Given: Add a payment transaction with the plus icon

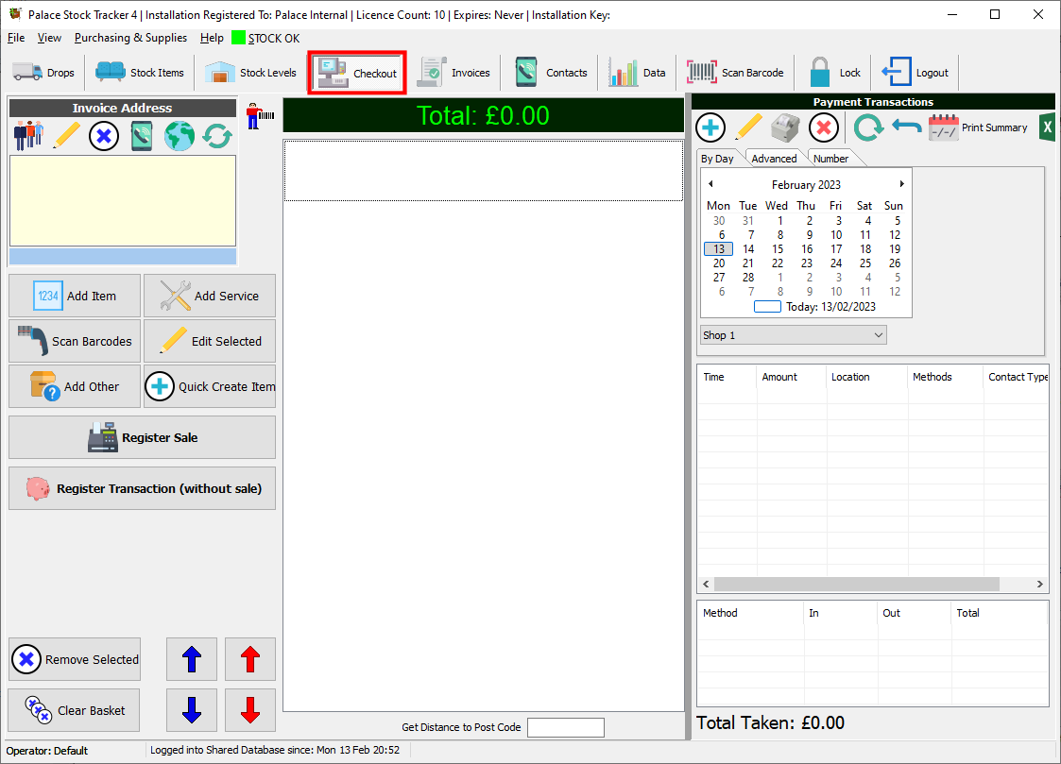Looking at the screenshot, I should pos(710,127).
